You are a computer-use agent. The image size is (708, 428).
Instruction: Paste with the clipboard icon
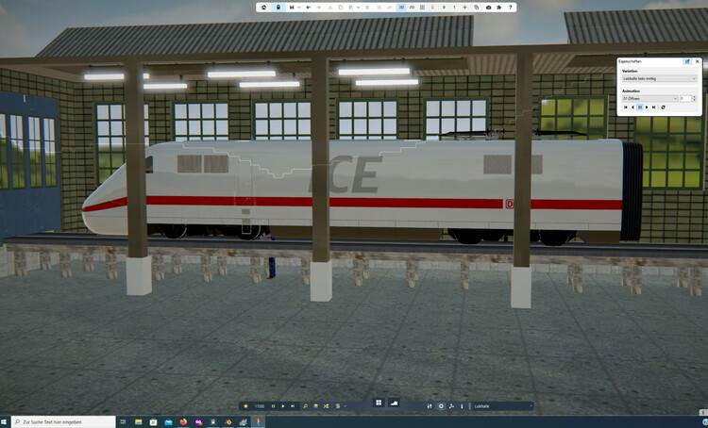pyautogui.click(x=351, y=8)
